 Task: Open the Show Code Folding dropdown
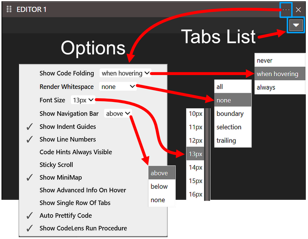125,73
